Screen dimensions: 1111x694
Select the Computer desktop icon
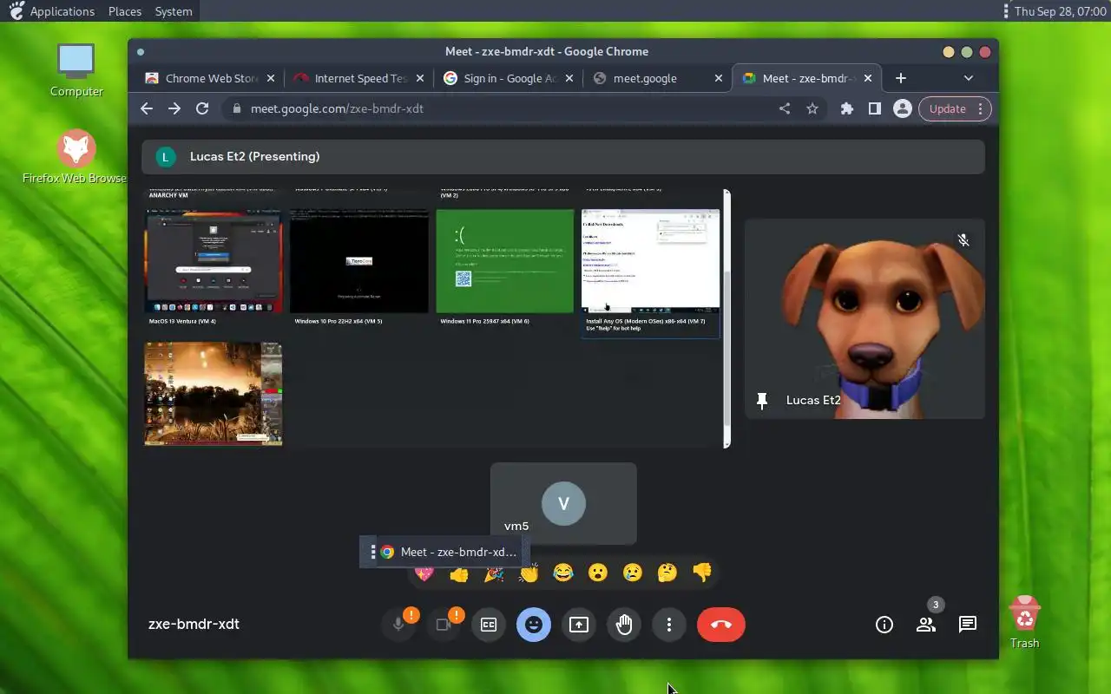[76, 70]
